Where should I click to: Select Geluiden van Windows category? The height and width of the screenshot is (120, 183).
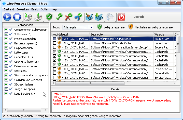point(28,80)
